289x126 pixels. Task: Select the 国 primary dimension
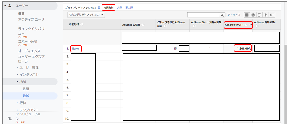coord(99,8)
